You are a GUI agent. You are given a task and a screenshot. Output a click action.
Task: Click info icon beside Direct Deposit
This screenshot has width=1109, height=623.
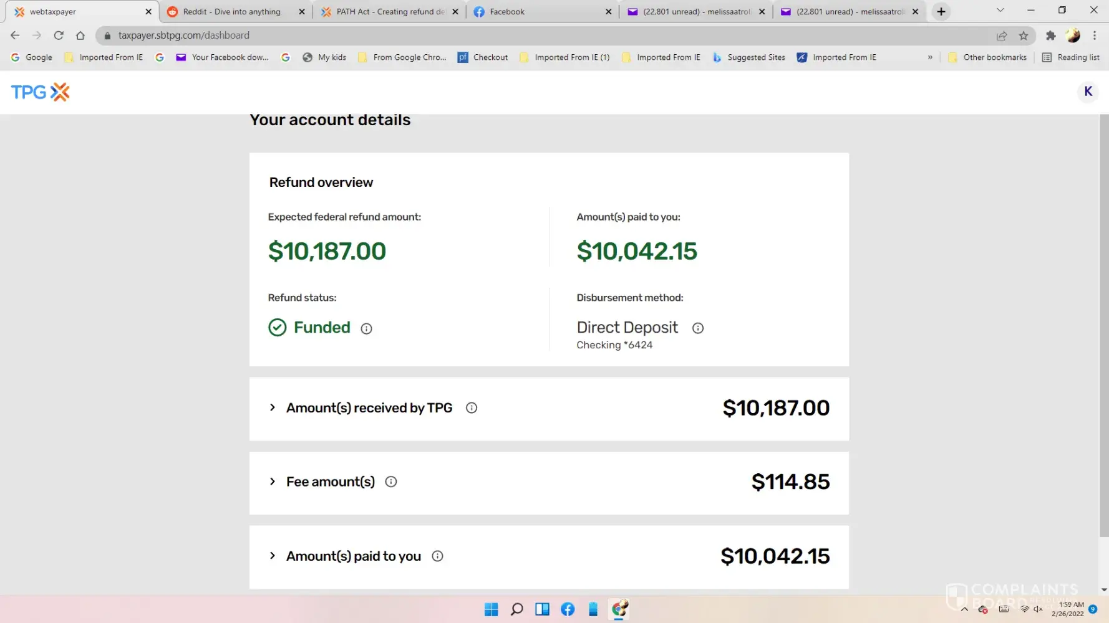(697, 328)
